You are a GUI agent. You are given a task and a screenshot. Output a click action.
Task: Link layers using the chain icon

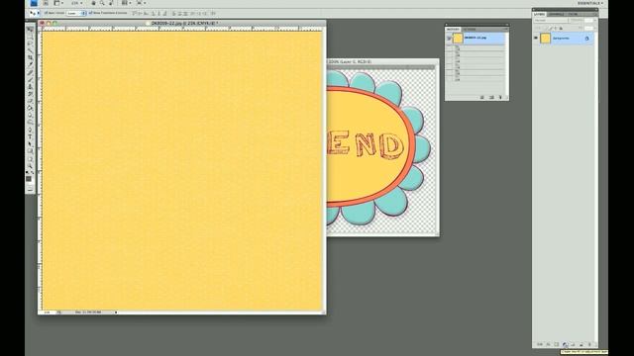[x=540, y=344]
